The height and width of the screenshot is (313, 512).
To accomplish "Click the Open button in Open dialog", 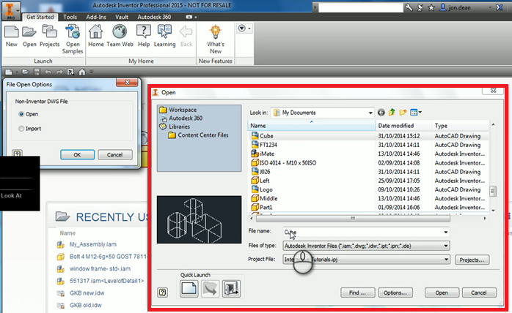I will [x=442, y=293].
